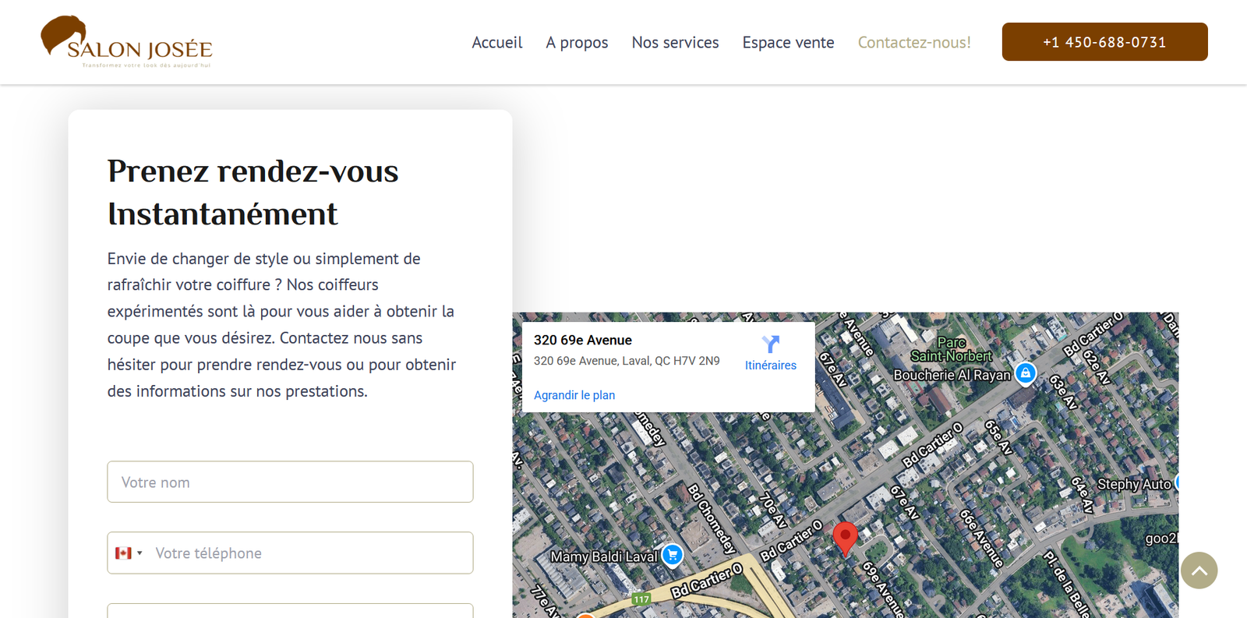Open the Accueil menu item

click(x=496, y=43)
